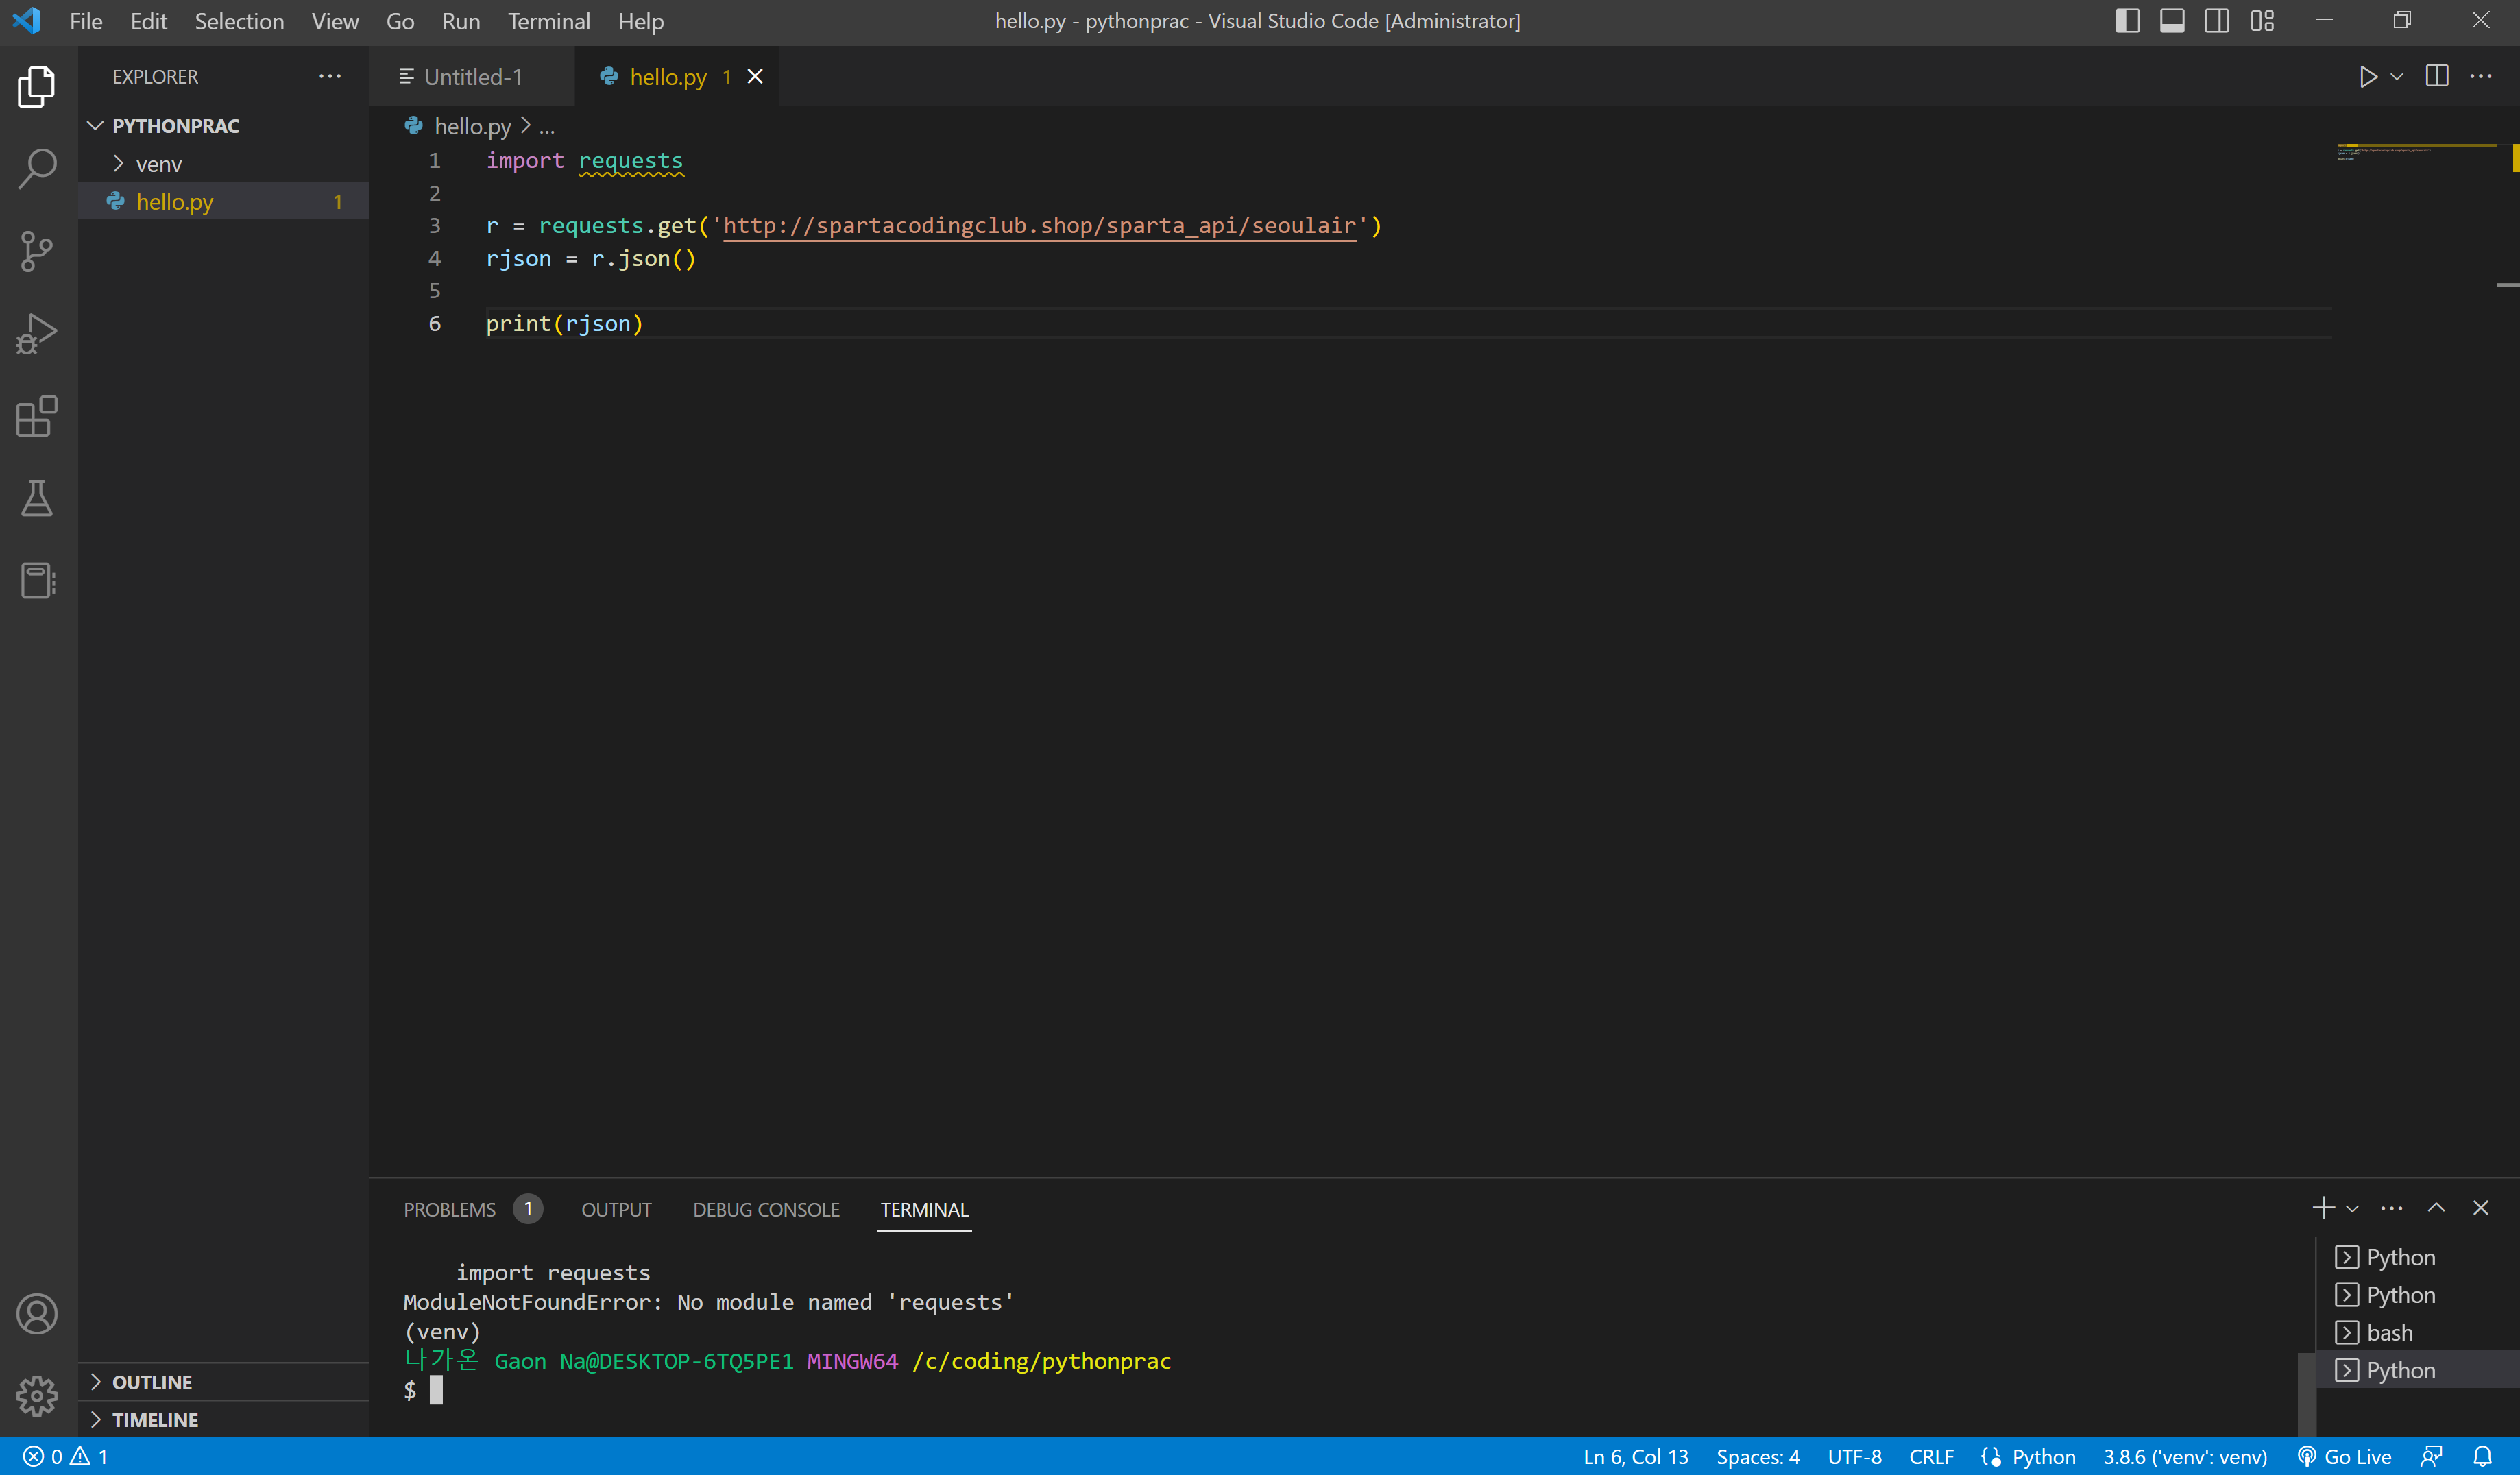The image size is (2520, 1475).
Task: Switch to the DEBUG CONSOLE tab
Action: click(x=766, y=1210)
